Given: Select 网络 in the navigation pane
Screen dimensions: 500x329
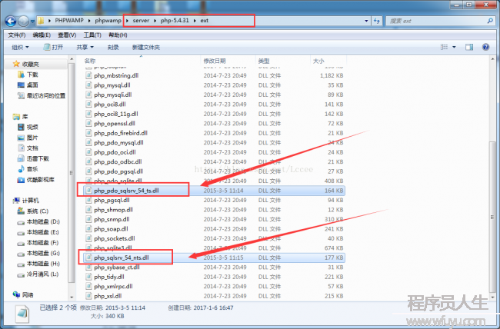Looking at the screenshot, I should tap(28, 295).
